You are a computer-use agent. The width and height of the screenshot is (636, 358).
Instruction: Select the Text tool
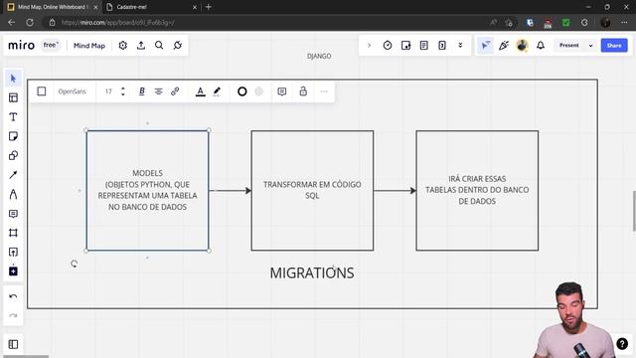click(x=13, y=117)
